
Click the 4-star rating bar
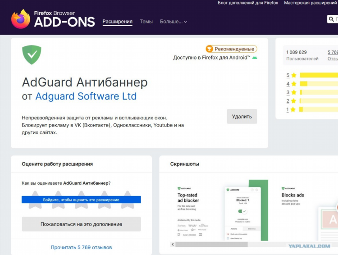(319, 84)
